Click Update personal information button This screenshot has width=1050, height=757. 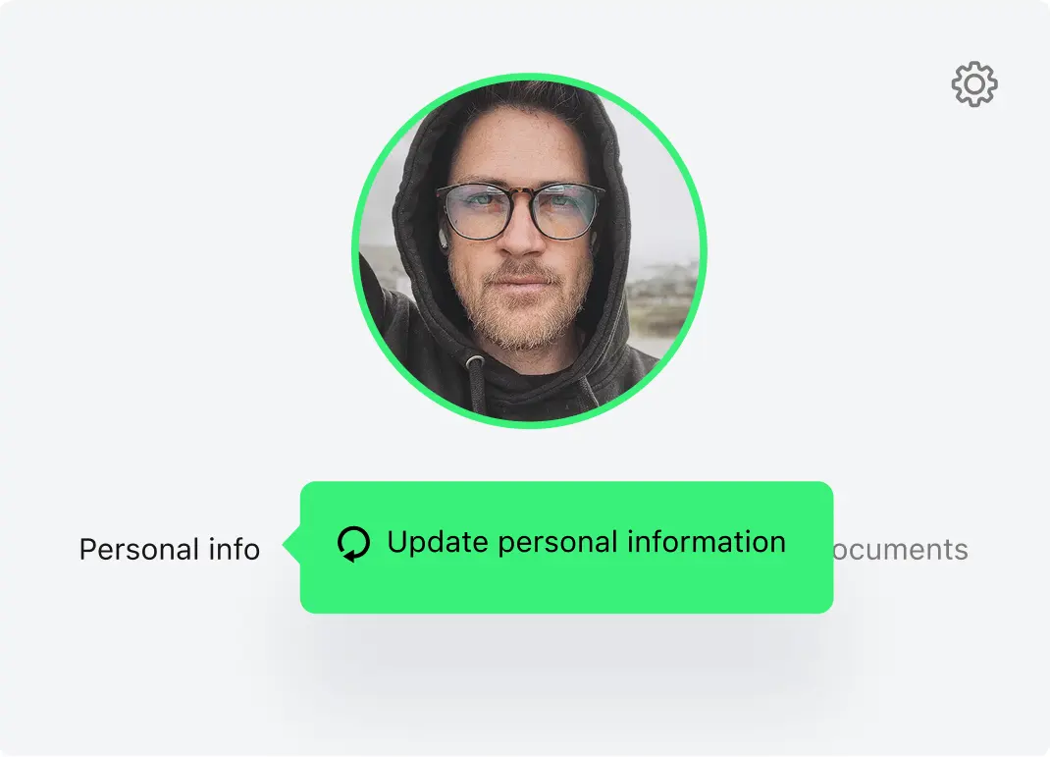click(566, 547)
